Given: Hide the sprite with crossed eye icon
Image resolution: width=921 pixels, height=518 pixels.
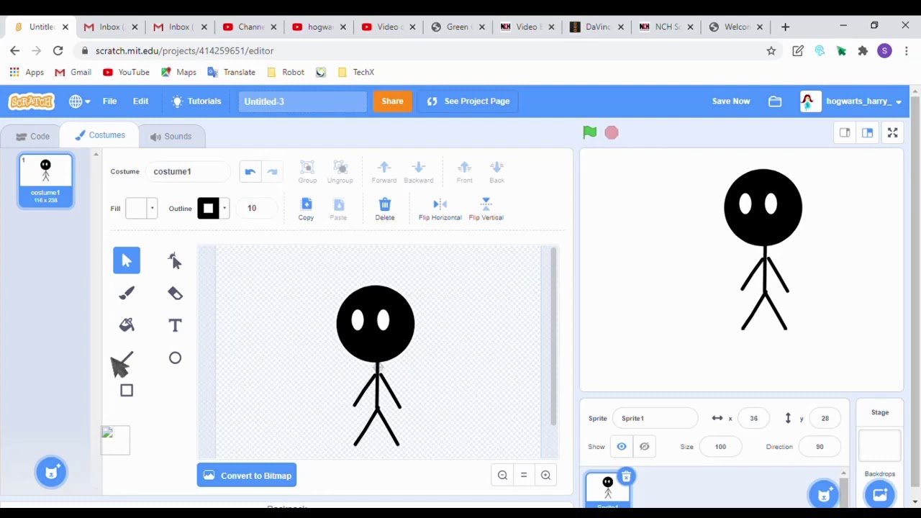Looking at the screenshot, I should click(x=645, y=447).
